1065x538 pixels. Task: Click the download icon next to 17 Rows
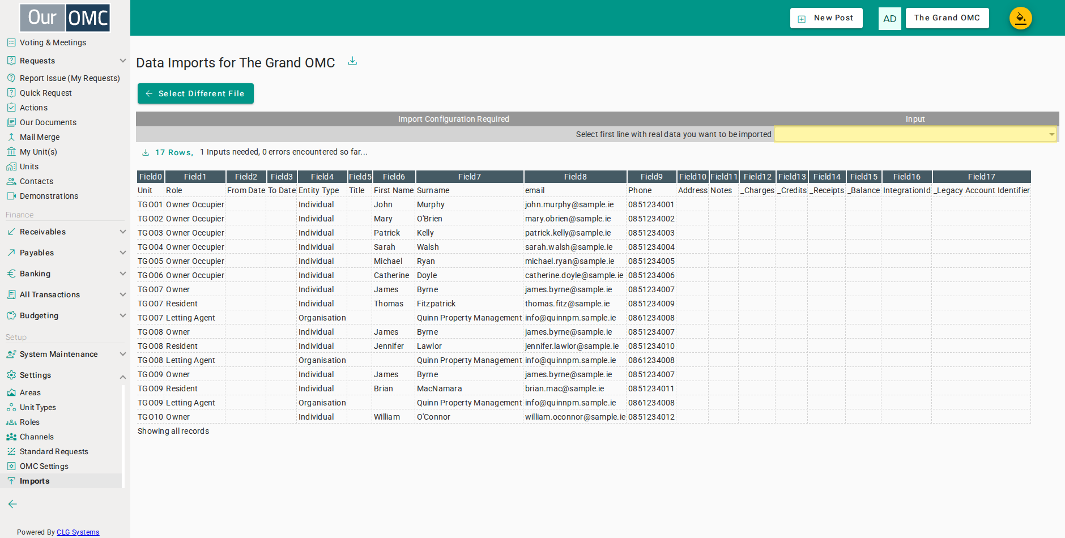coord(146,152)
